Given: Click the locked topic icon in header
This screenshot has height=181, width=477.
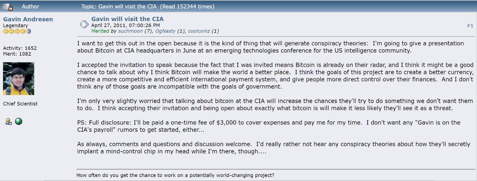Looking at the screenshot, I should (x=8, y=6).
